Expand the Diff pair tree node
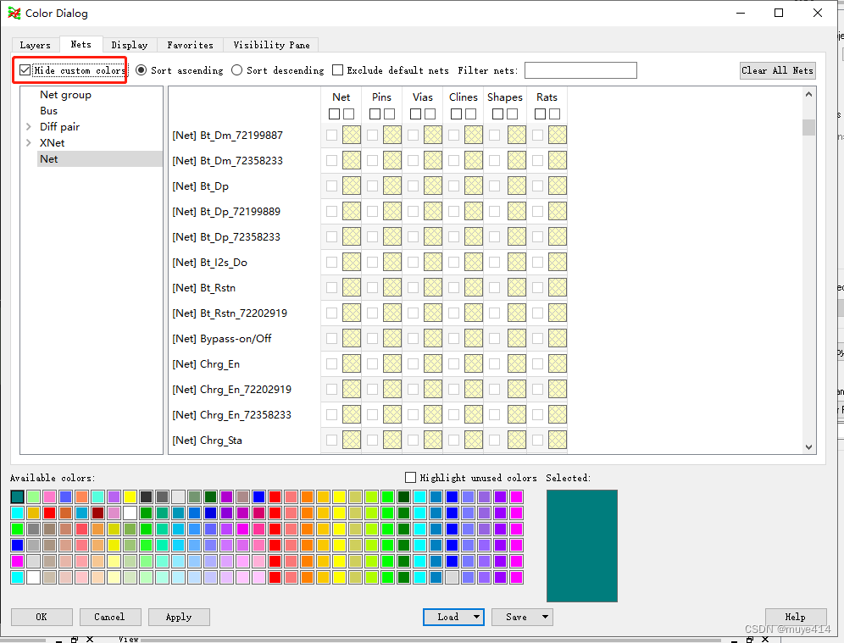 28,126
